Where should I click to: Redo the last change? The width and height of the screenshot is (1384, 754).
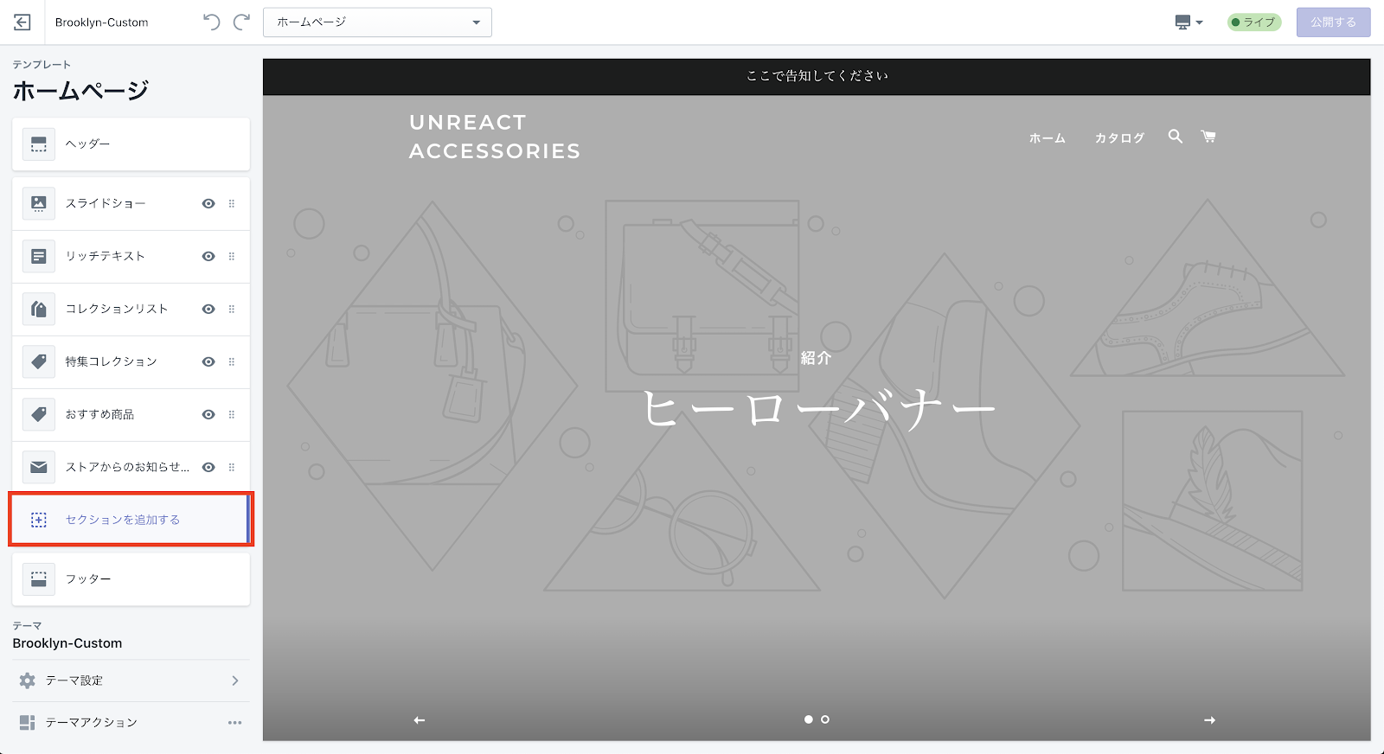[x=242, y=22]
